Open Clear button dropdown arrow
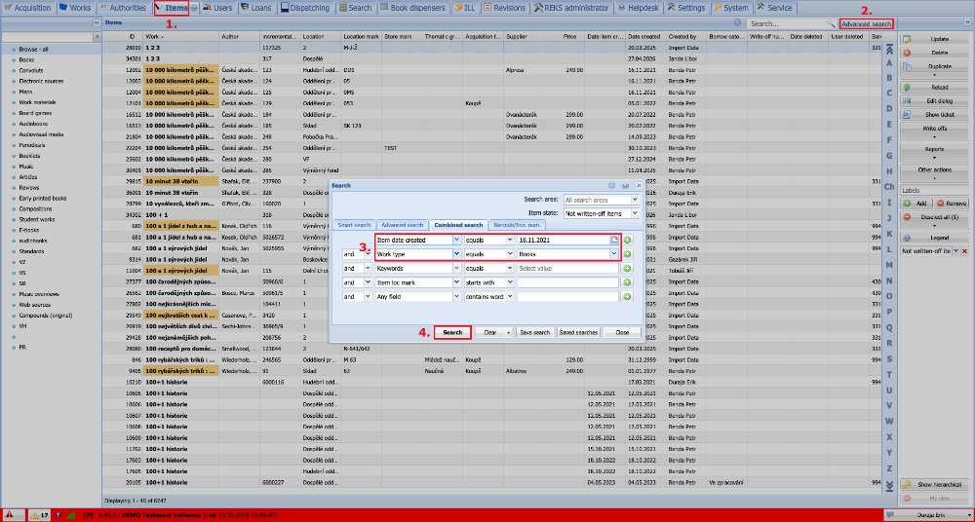 [509, 332]
